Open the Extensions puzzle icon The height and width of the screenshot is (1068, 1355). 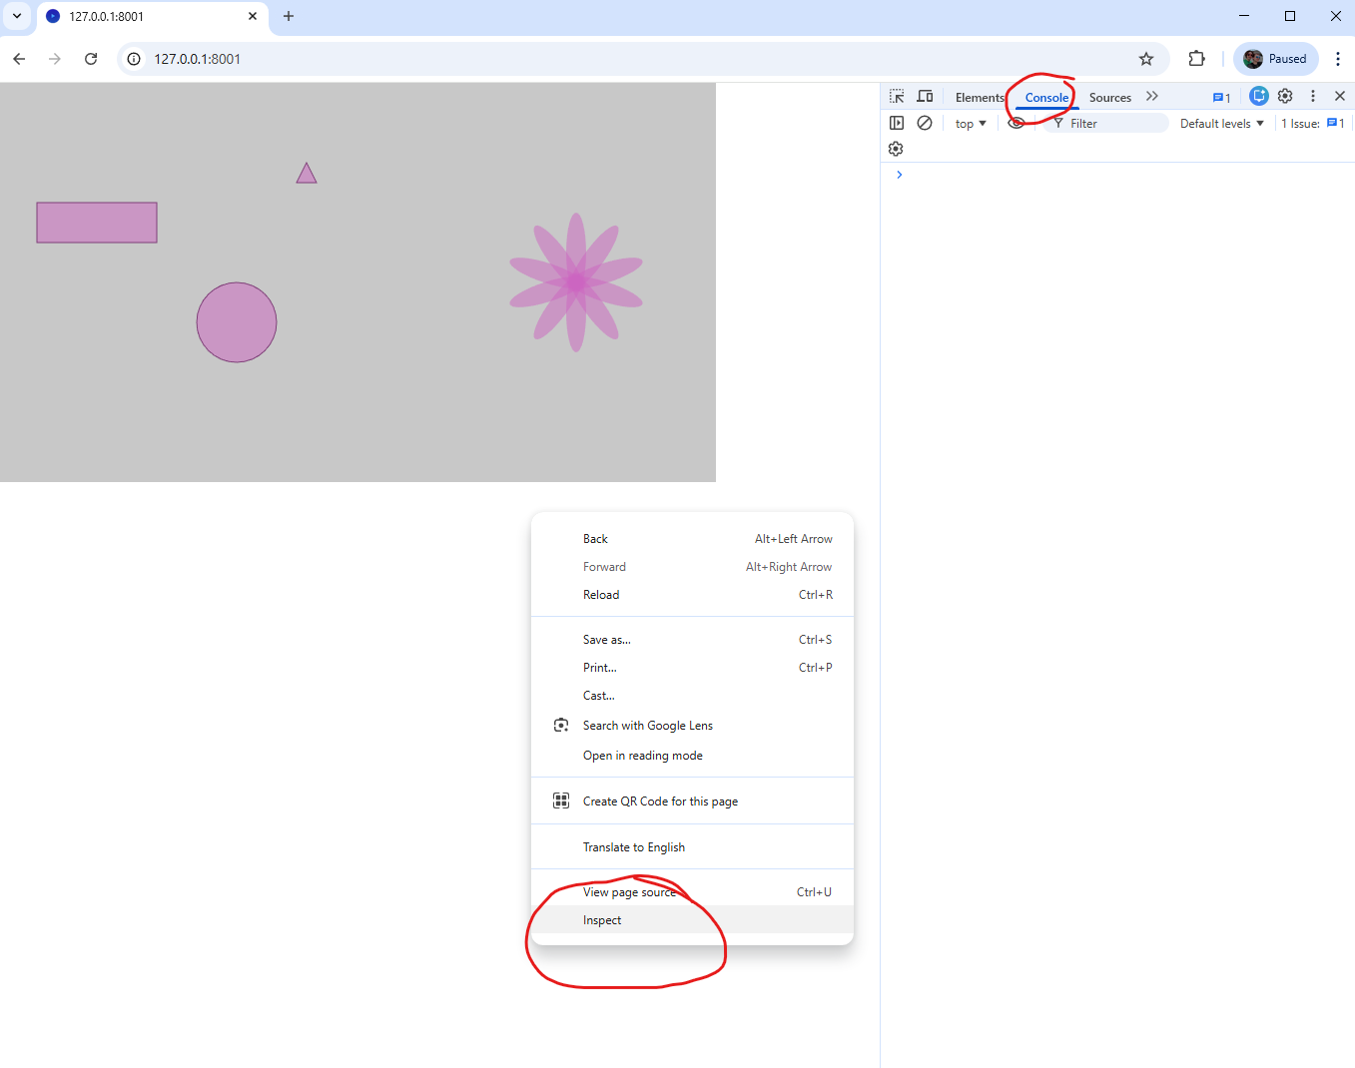point(1196,59)
